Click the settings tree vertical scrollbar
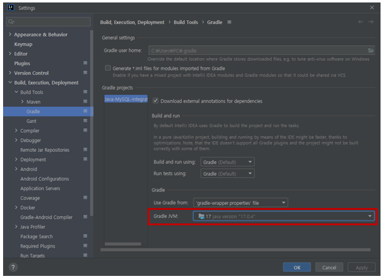The height and width of the screenshot is (279, 383). click(x=91, y=123)
